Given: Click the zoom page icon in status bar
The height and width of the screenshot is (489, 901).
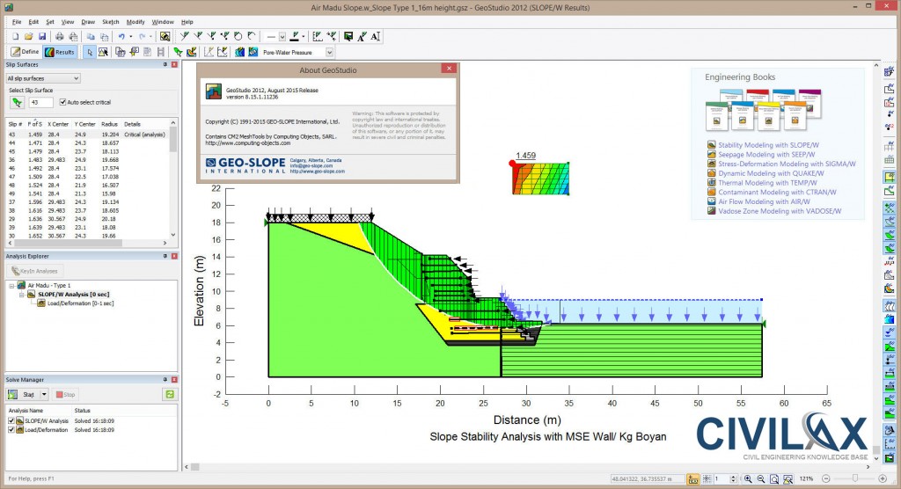Looking at the screenshot, I should [x=774, y=478].
